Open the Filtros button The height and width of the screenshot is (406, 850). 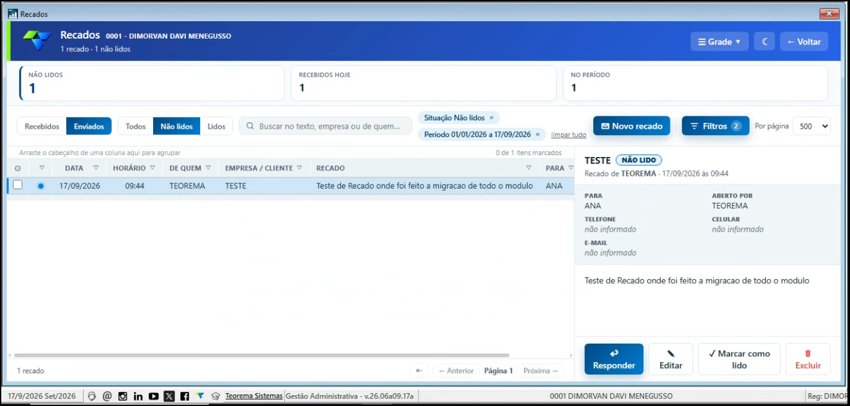[716, 126]
